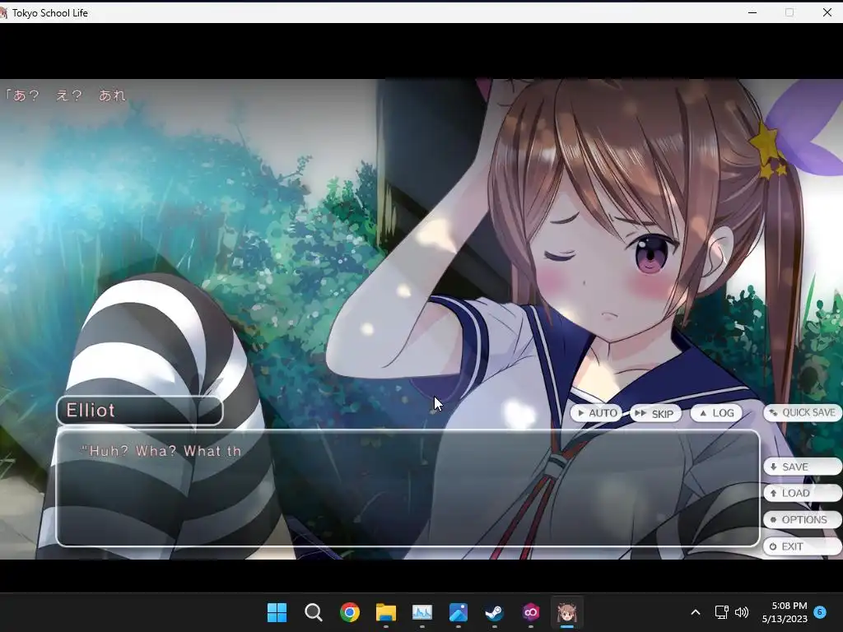Open the Windows Start menu

coord(277,612)
